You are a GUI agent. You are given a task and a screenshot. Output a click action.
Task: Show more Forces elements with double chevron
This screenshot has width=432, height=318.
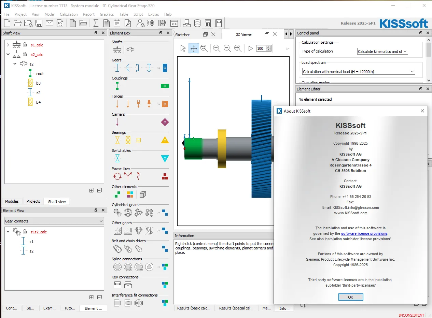(158, 104)
